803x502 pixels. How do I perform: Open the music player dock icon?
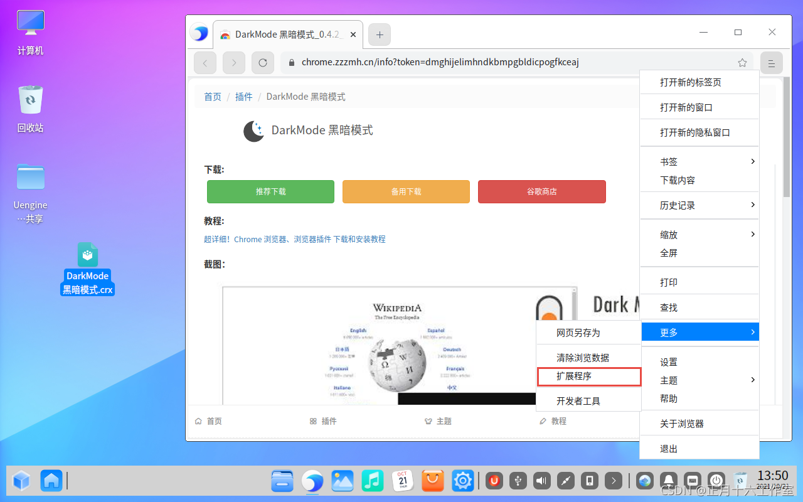[x=373, y=481]
